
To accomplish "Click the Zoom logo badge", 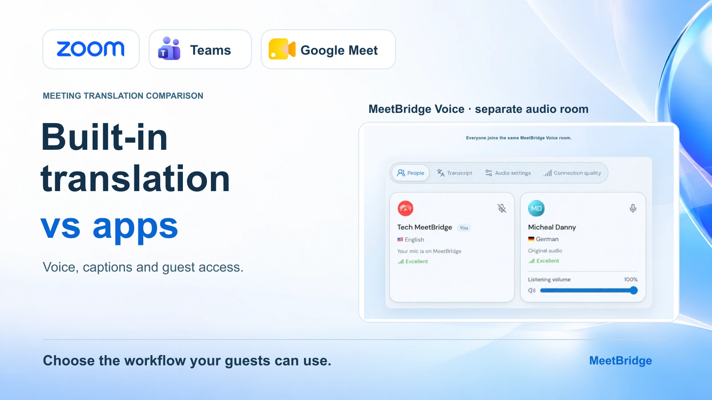I will 91,49.
